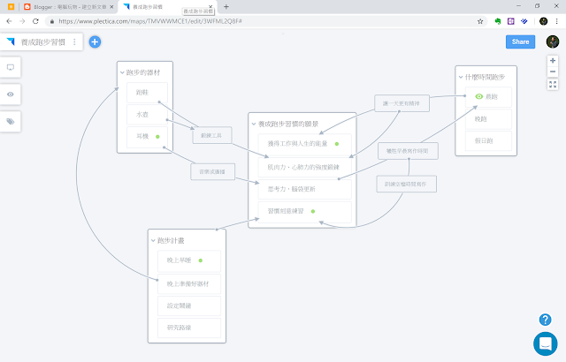Click the user avatar next to Share
Screen dimensions: 566x362
click(x=553, y=41)
